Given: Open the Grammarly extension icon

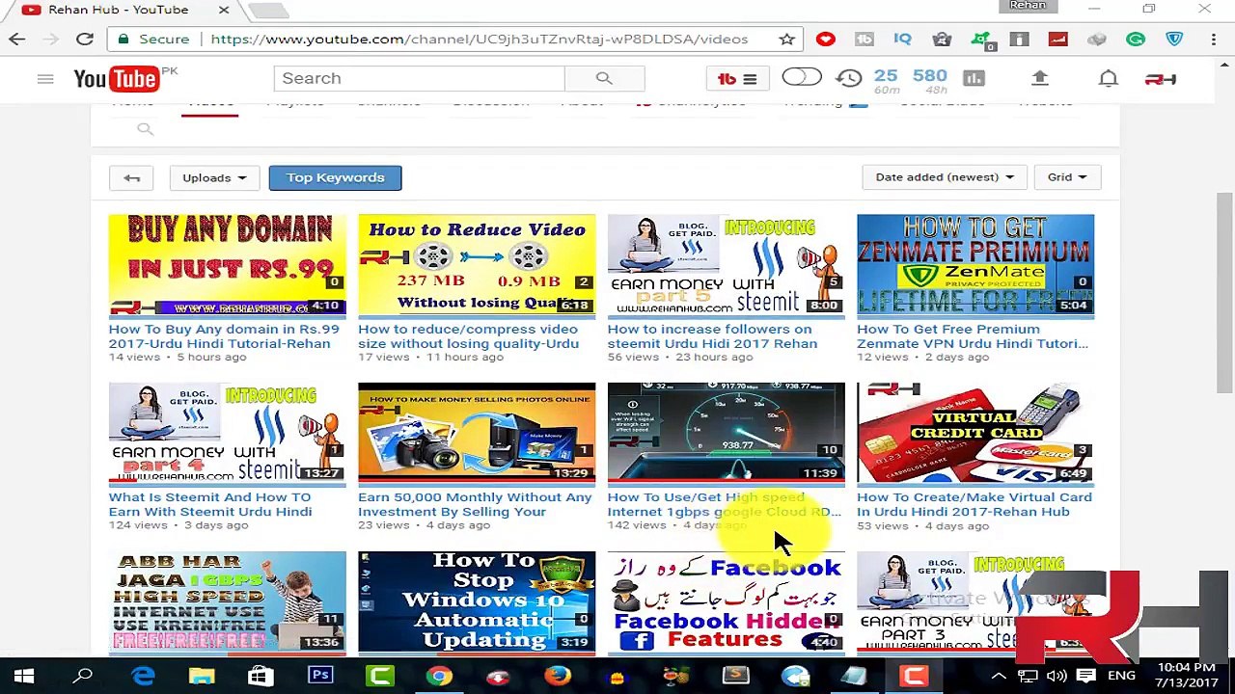Looking at the screenshot, I should coord(1136,40).
